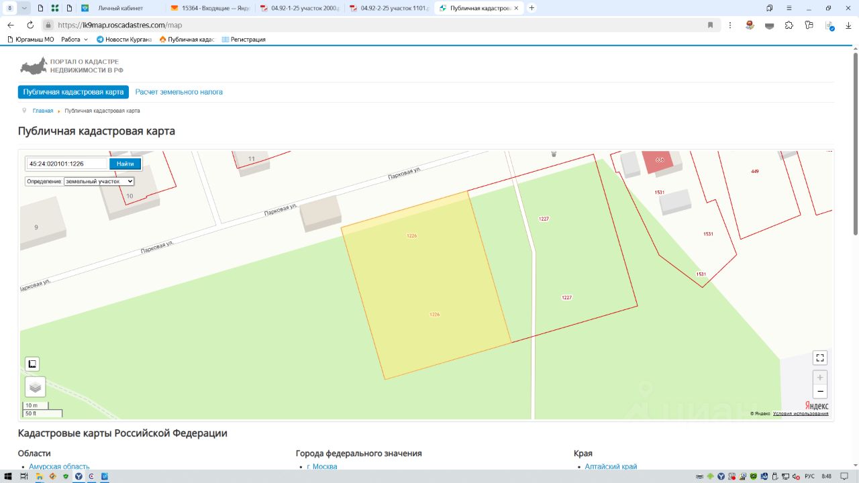The height and width of the screenshot is (483, 859).
Task: Open the Определение object type dropdown
Action: click(99, 181)
